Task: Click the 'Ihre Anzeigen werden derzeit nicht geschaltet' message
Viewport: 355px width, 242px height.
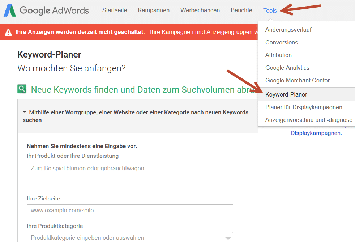Action: [x=80, y=32]
